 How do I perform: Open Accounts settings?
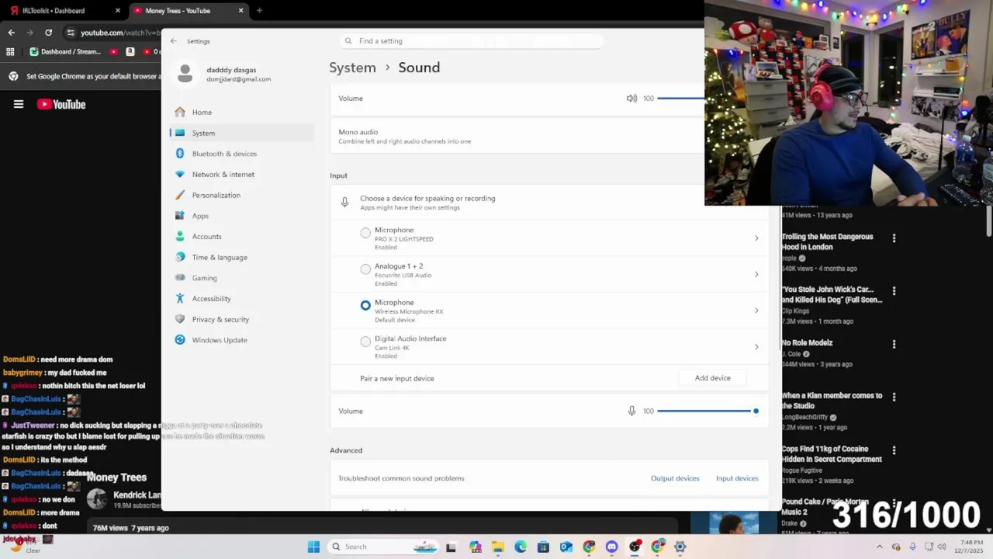[241, 237]
